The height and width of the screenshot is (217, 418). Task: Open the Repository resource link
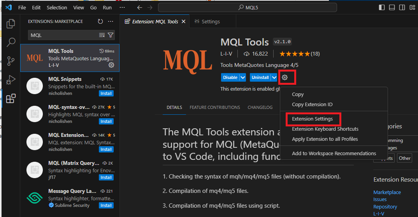[385, 206]
